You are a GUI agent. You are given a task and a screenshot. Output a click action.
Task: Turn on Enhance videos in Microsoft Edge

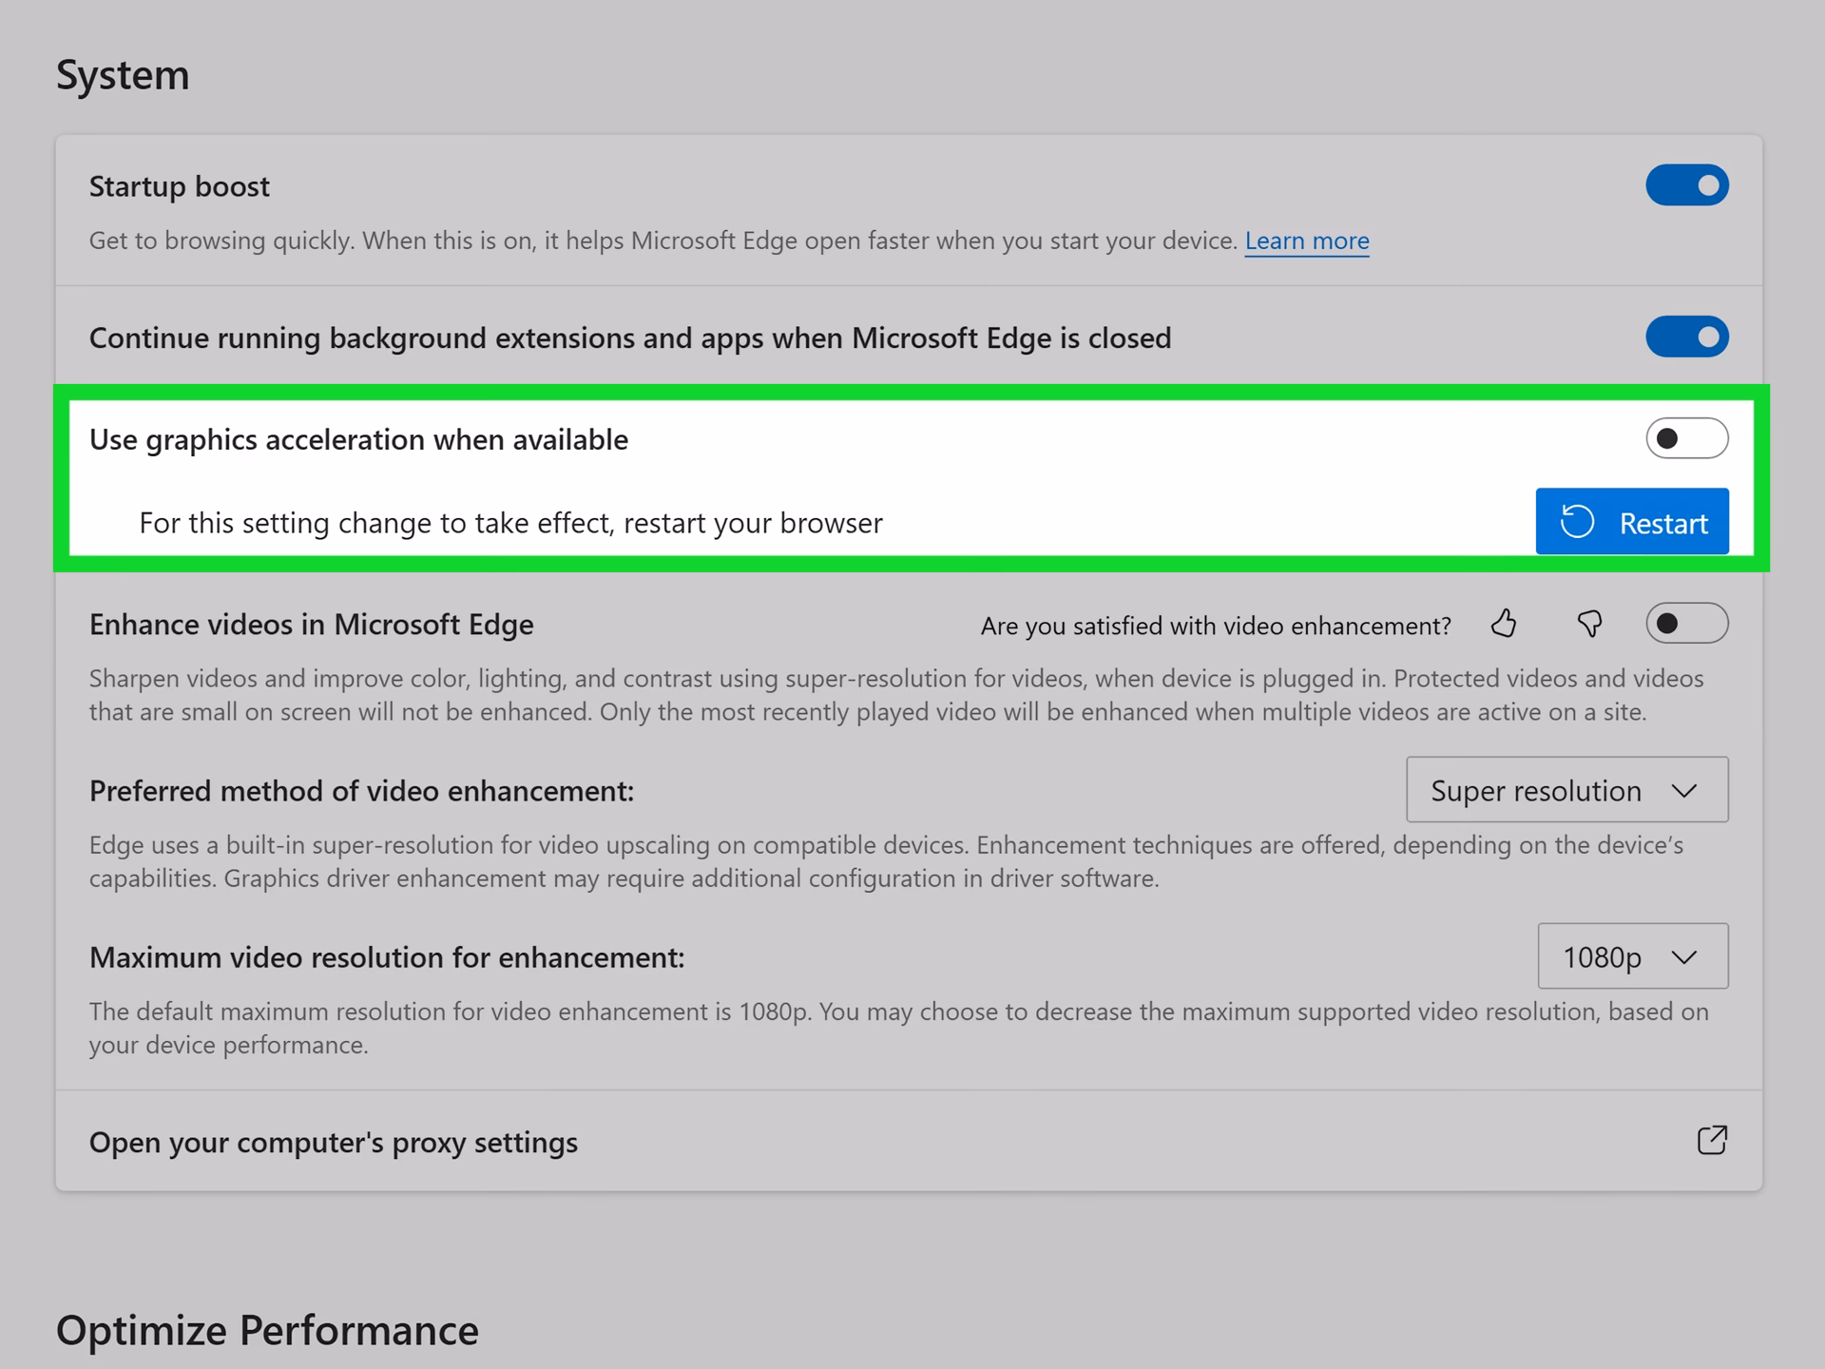tap(1687, 623)
